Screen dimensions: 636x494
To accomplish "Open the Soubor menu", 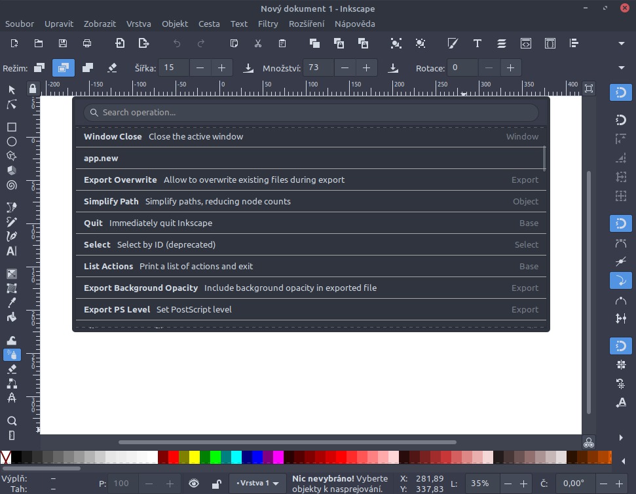I will click(x=20, y=24).
